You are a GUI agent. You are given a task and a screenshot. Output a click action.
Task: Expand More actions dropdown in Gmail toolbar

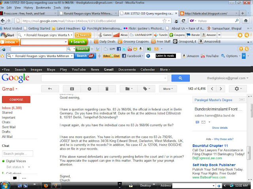pyautogui.click(x=168, y=89)
